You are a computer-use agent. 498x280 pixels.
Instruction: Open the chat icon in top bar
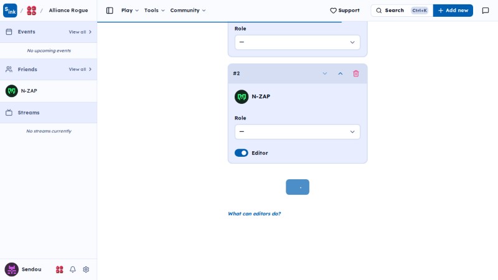pyautogui.click(x=486, y=11)
